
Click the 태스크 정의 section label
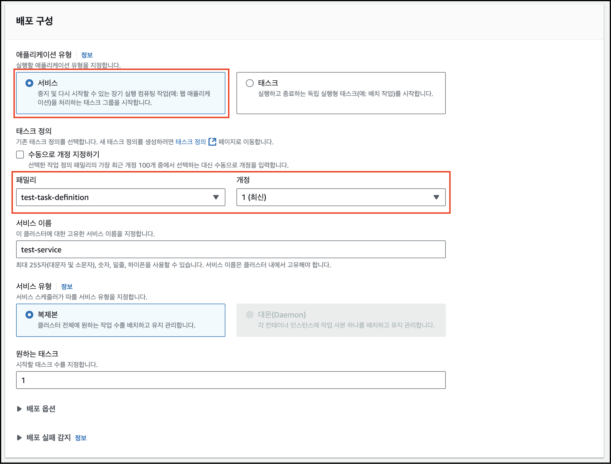[34, 131]
